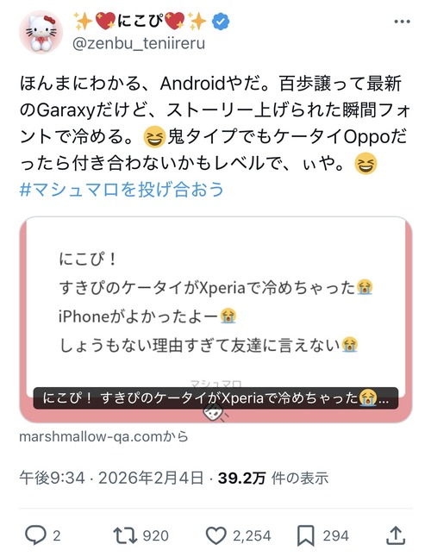Viewport: 431px width, 557px height.
Task: Tap the blue verified badge
Action: (221, 22)
